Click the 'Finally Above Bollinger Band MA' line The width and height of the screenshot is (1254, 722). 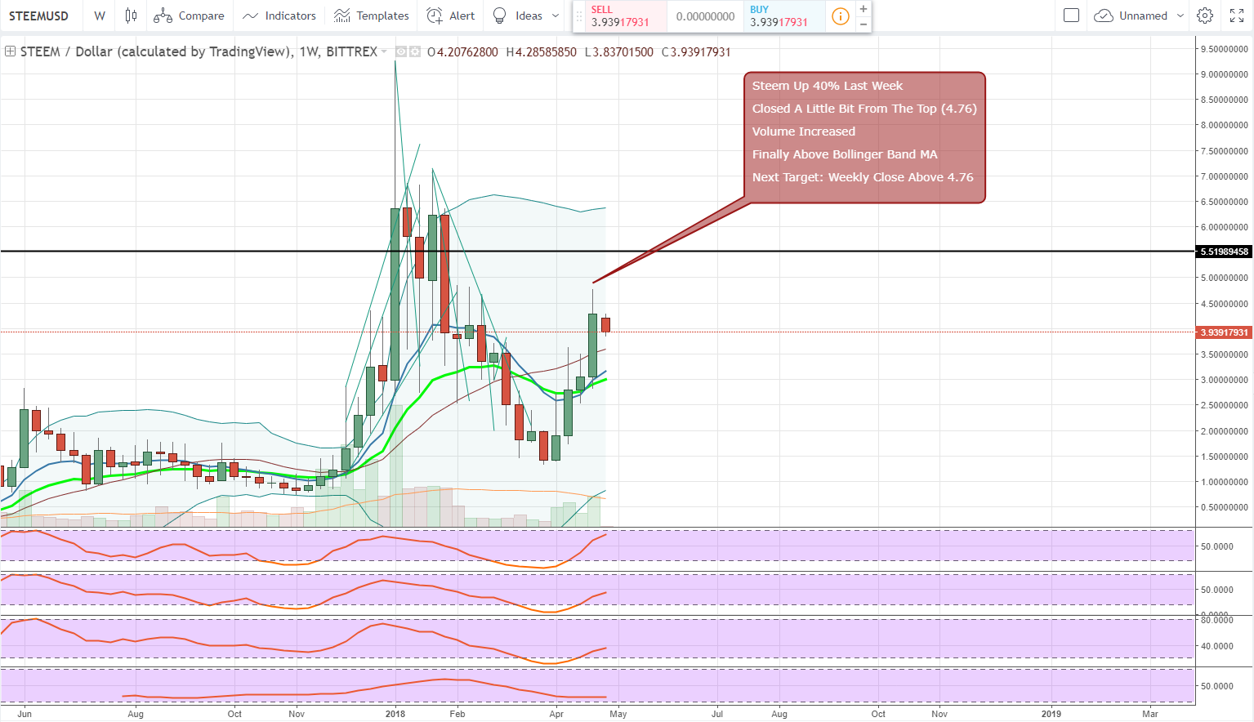pos(845,154)
